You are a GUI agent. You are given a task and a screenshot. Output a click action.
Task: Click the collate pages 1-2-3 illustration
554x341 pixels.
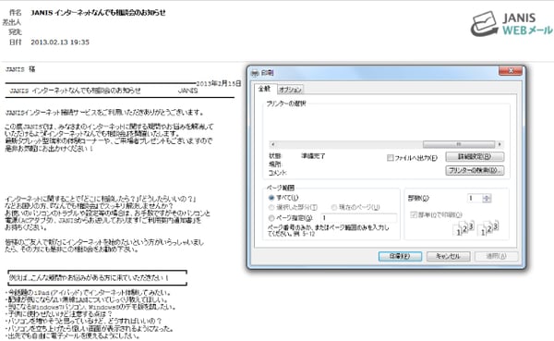(476, 228)
